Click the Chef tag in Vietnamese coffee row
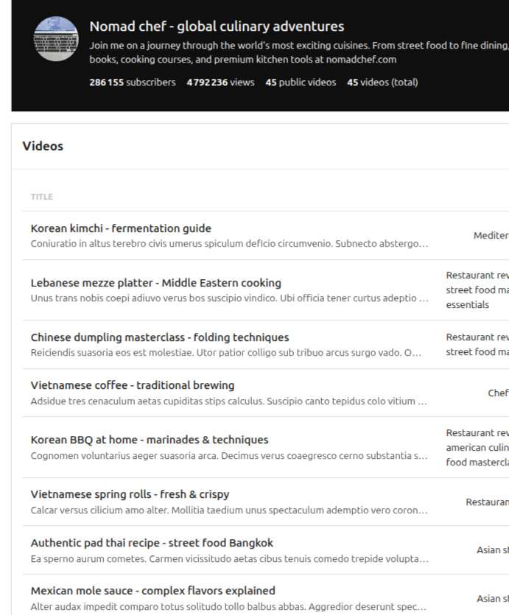The height and width of the screenshot is (615, 509). [x=498, y=393]
